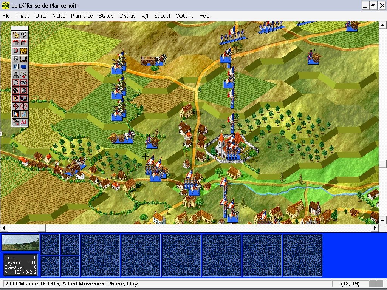Restore down the game window
The height and width of the screenshot is (290, 387).
point(373,5)
